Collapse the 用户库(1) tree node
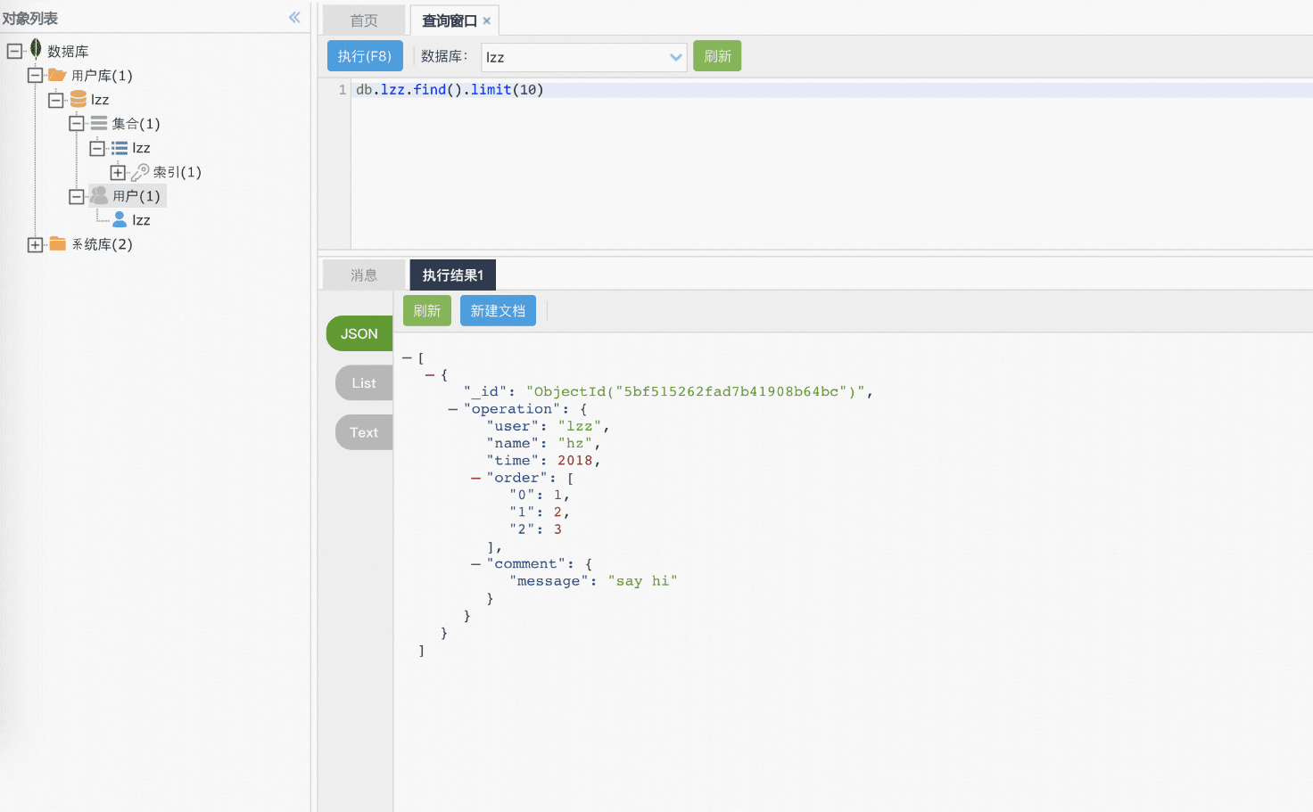Viewport: 1313px width, 812px height. click(x=35, y=75)
